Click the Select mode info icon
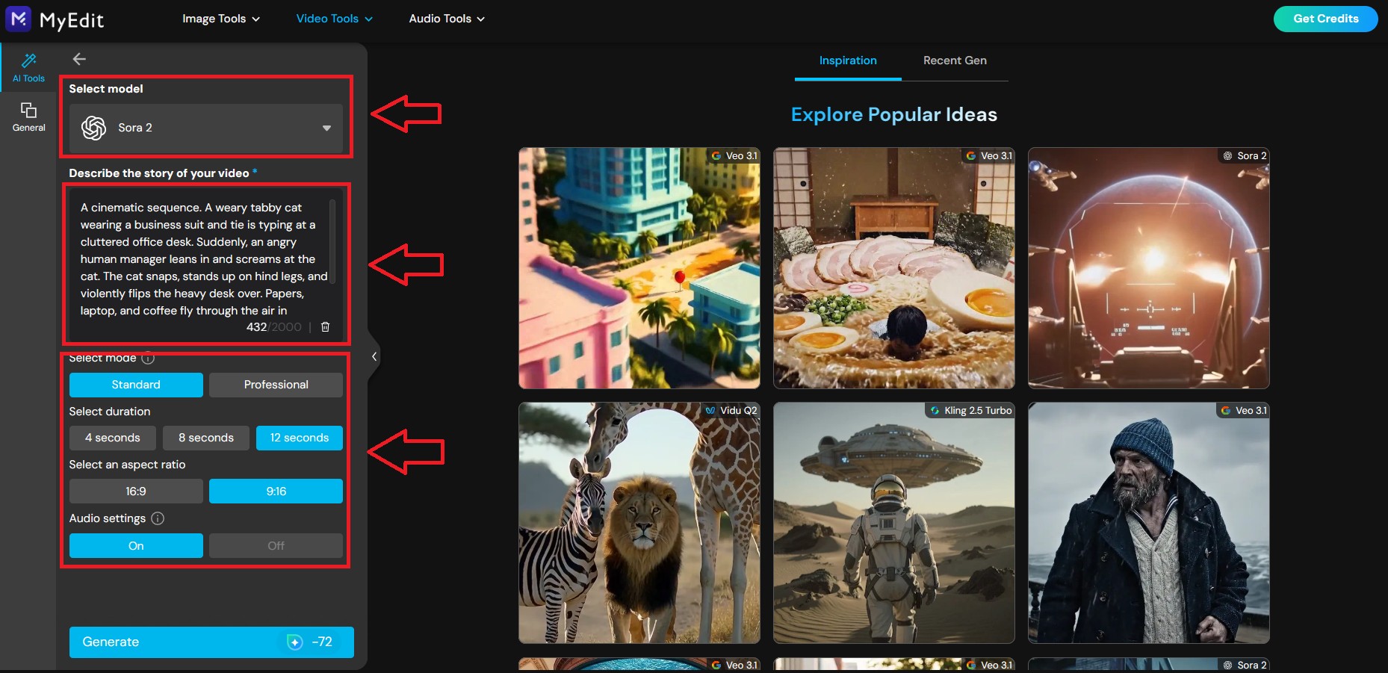This screenshot has width=1388, height=673. point(148,359)
